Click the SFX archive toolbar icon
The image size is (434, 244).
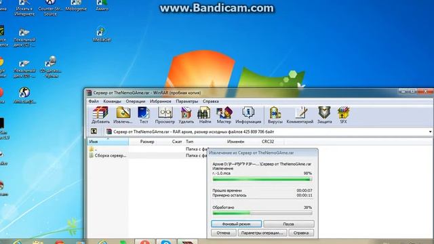[343, 115]
